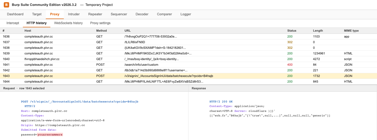Screen dimensions: 377x140
Task: Select history row number 1643
Action: point(188,76)
